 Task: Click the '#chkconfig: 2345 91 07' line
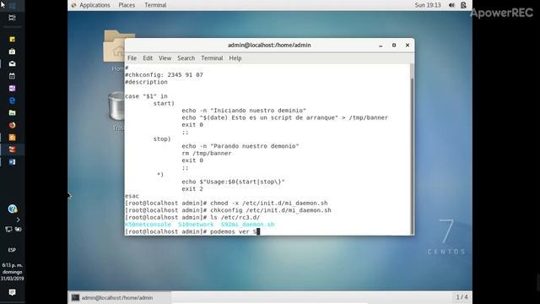[x=164, y=75]
